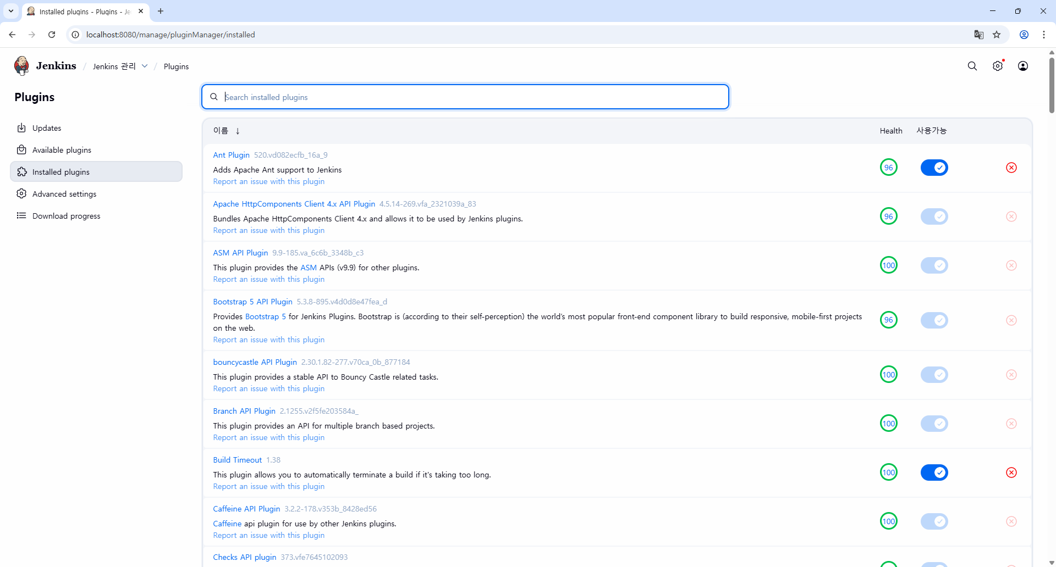Open the browser tab search dropdown arrow
1056x567 pixels.
(x=10, y=11)
